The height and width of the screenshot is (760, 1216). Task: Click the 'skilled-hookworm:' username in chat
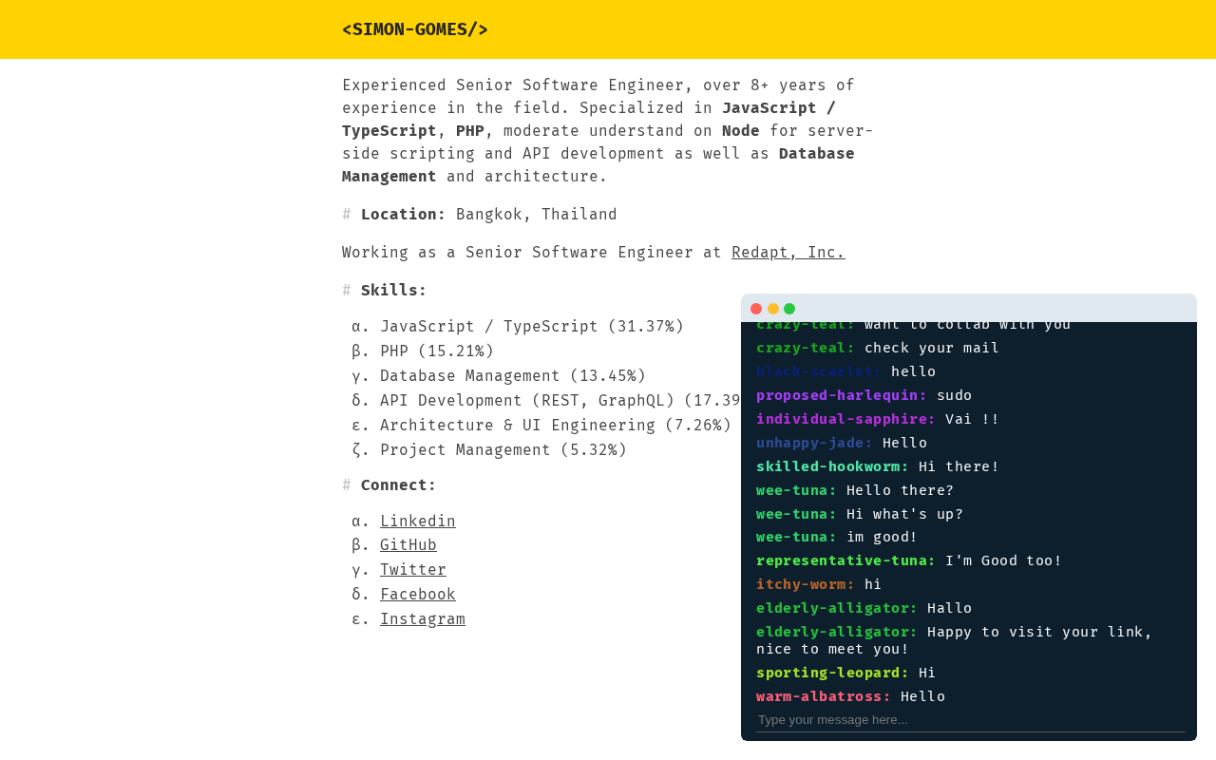tap(833, 466)
